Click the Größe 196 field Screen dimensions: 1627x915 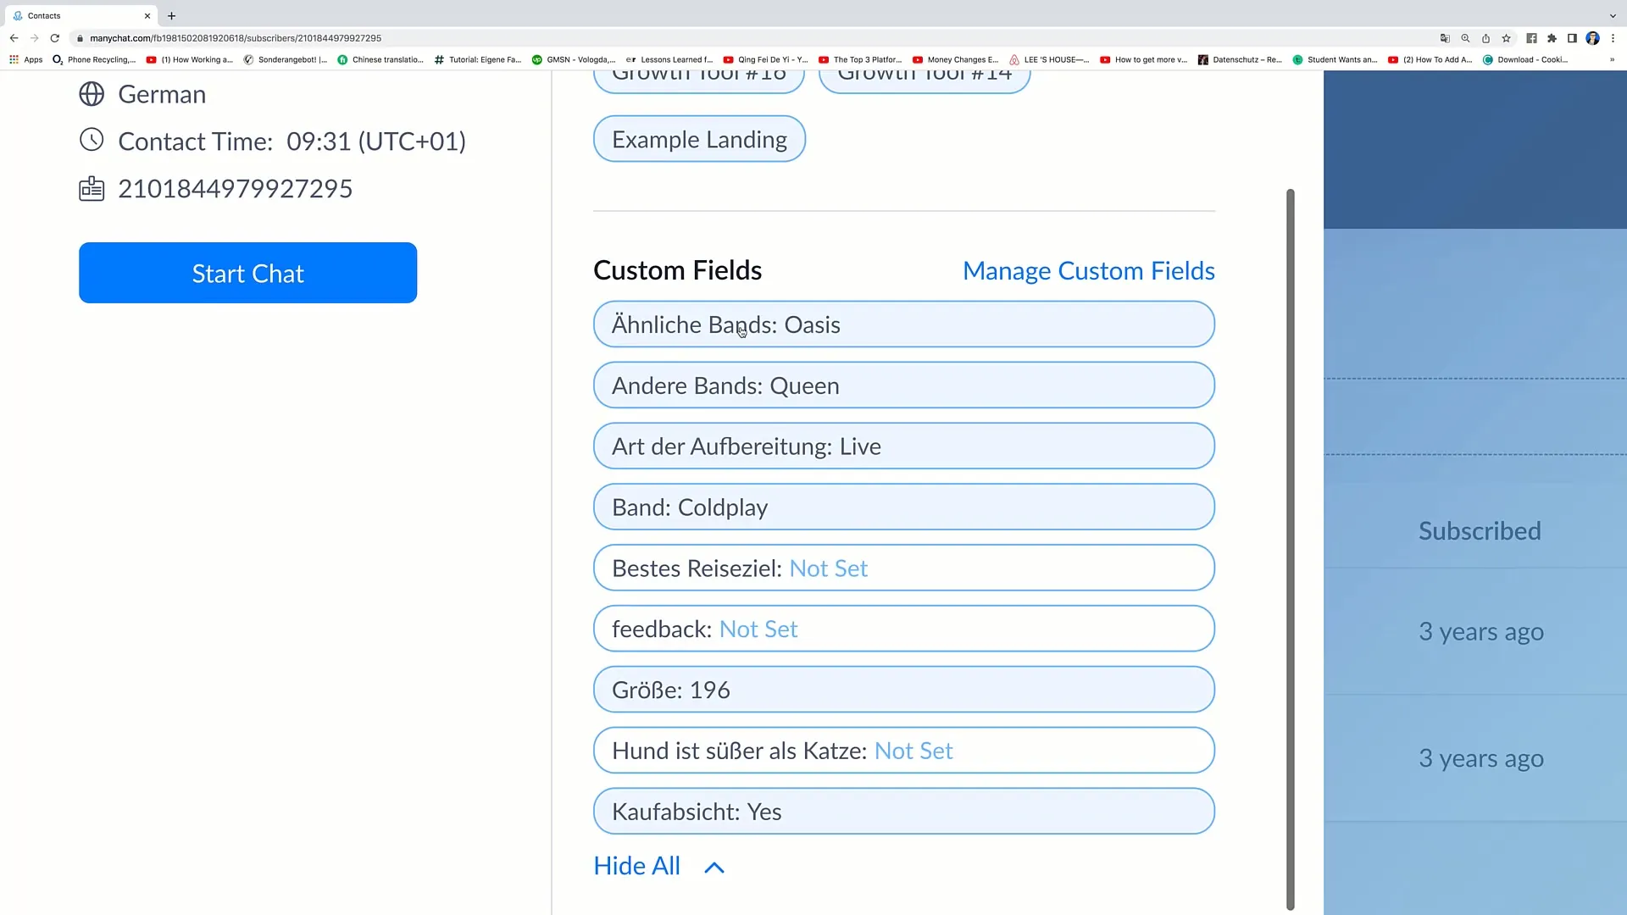(904, 690)
